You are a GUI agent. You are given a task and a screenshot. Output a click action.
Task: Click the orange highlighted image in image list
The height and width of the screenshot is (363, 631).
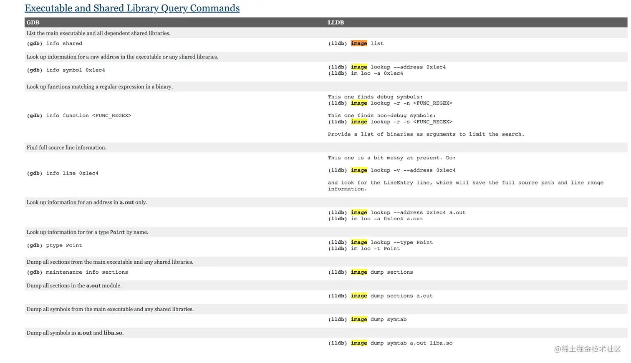[359, 43]
